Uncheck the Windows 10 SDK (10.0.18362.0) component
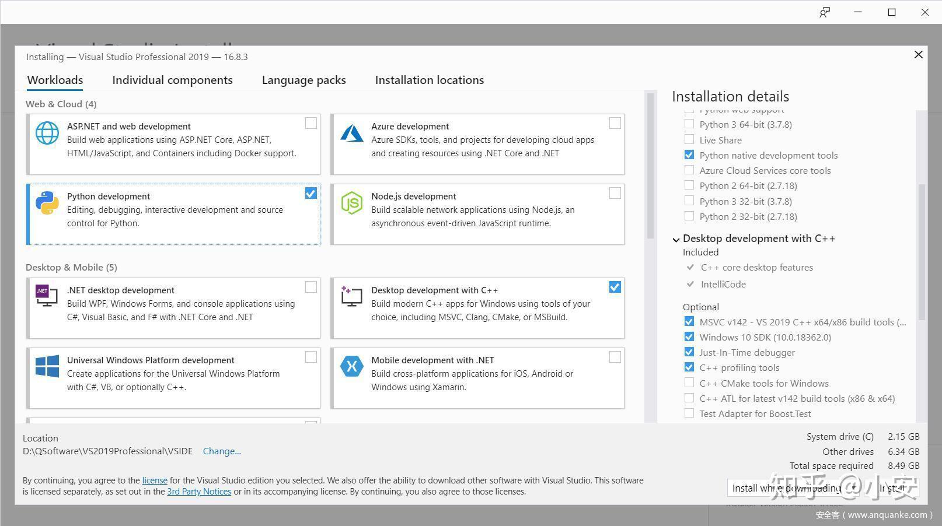The width and height of the screenshot is (942, 526). (x=689, y=337)
